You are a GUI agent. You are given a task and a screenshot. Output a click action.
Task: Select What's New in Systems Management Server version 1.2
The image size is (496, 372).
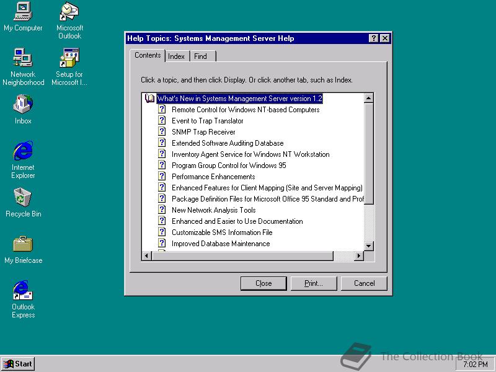click(x=240, y=99)
